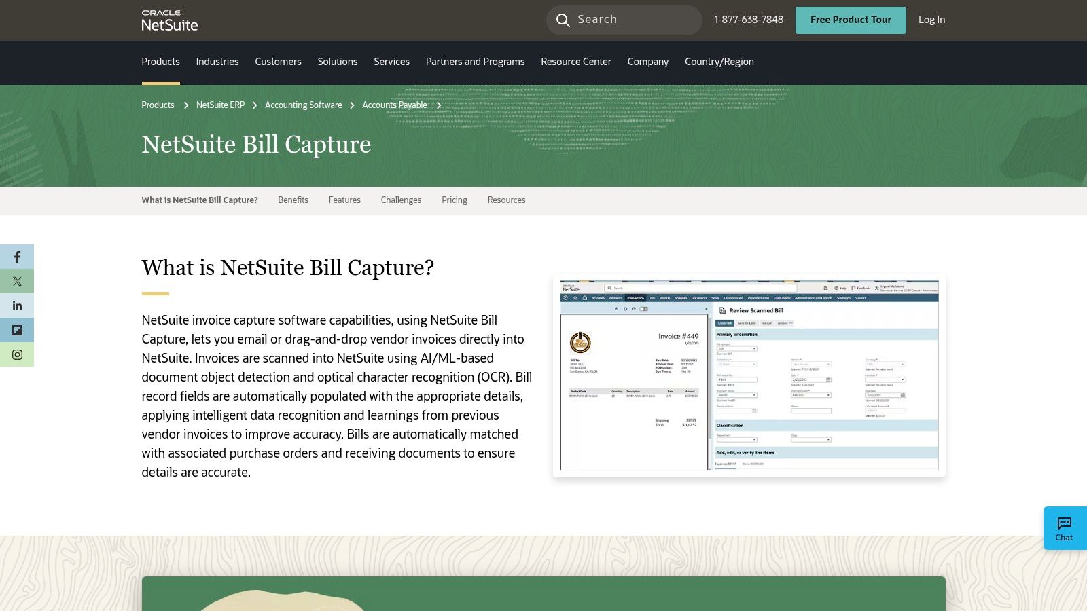Open the Industries menu

point(217,62)
